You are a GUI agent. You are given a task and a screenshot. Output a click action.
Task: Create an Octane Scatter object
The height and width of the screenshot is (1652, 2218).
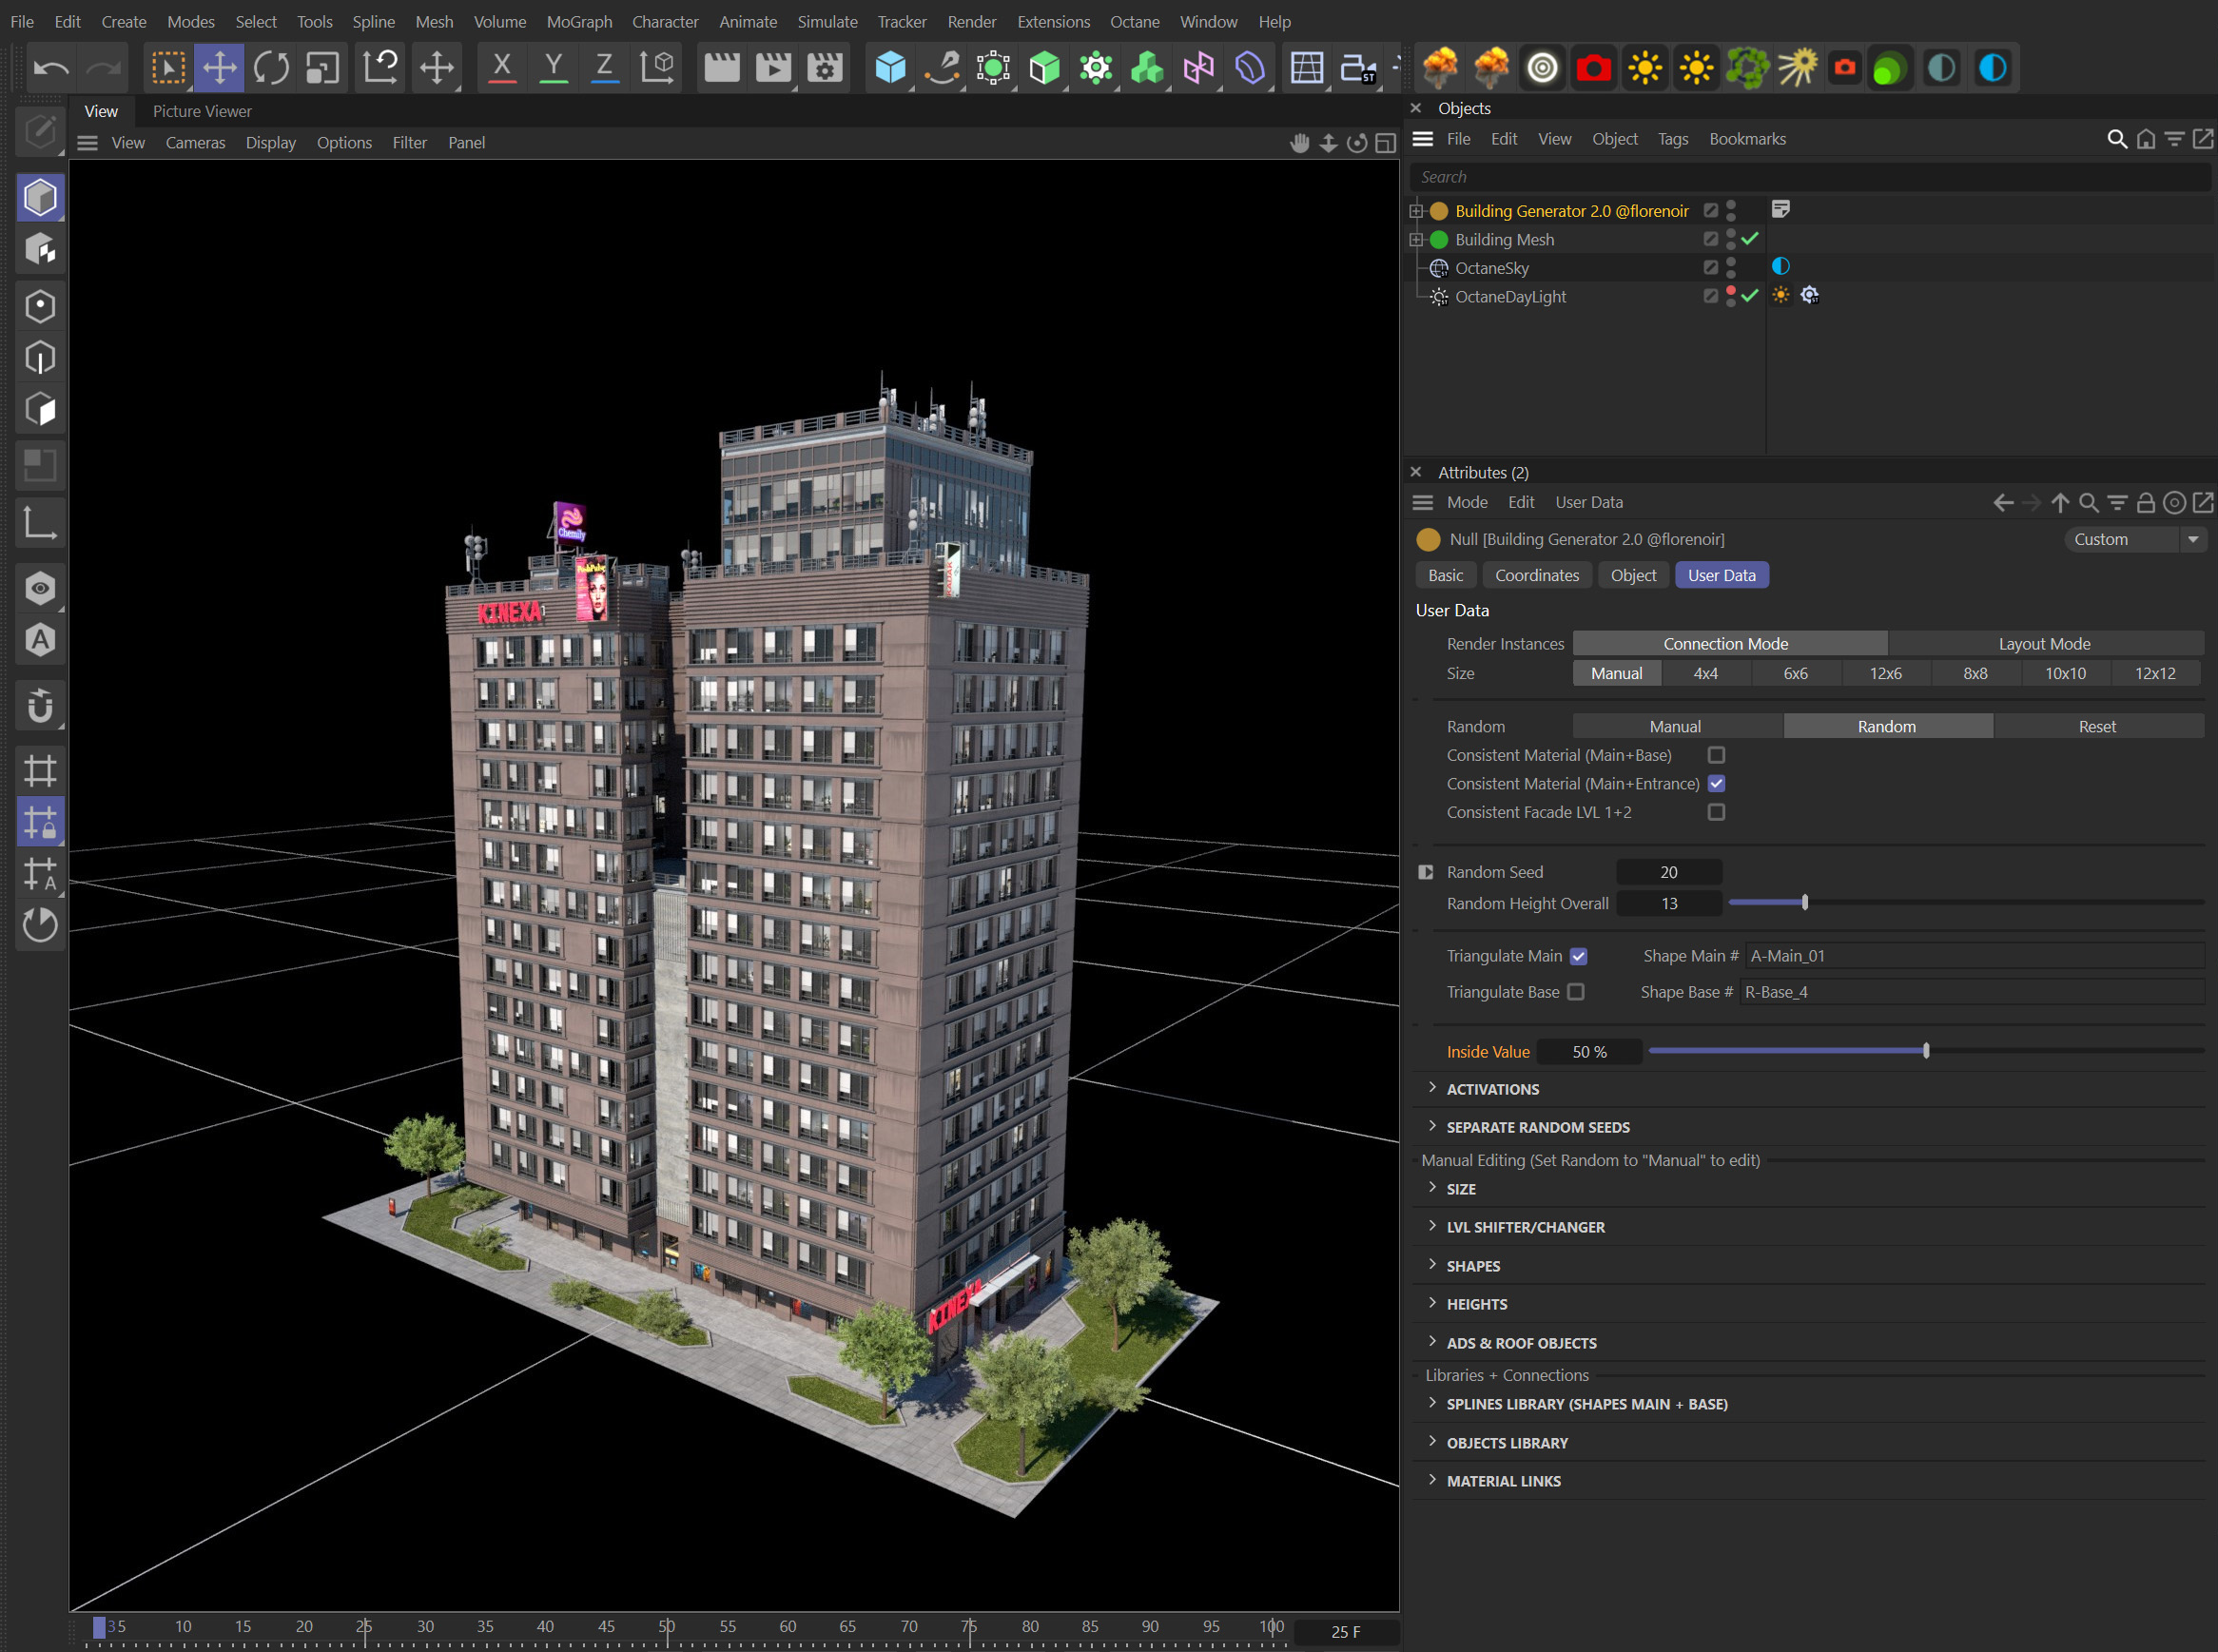[1747, 67]
